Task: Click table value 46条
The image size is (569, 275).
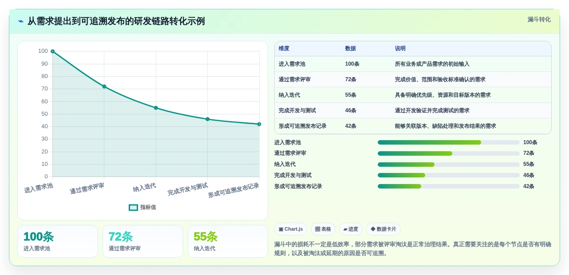Action: click(351, 110)
